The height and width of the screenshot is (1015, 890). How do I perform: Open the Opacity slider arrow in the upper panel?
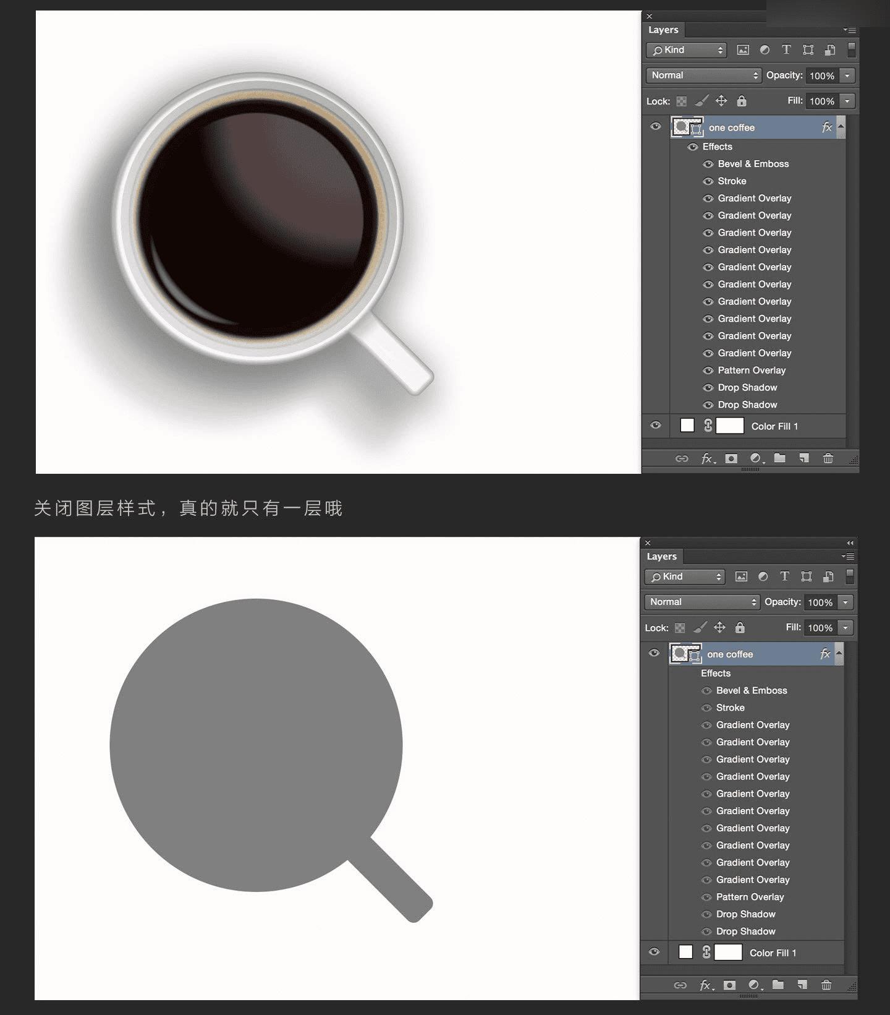coord(848,75)
